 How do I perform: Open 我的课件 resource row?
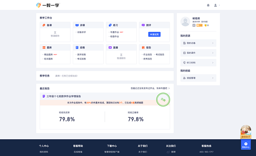pos(198,53)
